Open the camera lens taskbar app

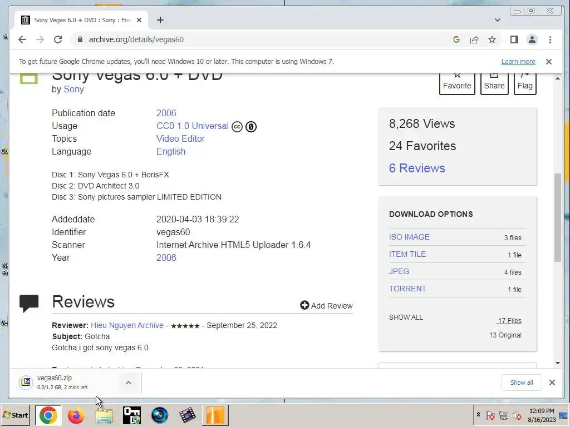pyautogui.click(x=160, y=415)
